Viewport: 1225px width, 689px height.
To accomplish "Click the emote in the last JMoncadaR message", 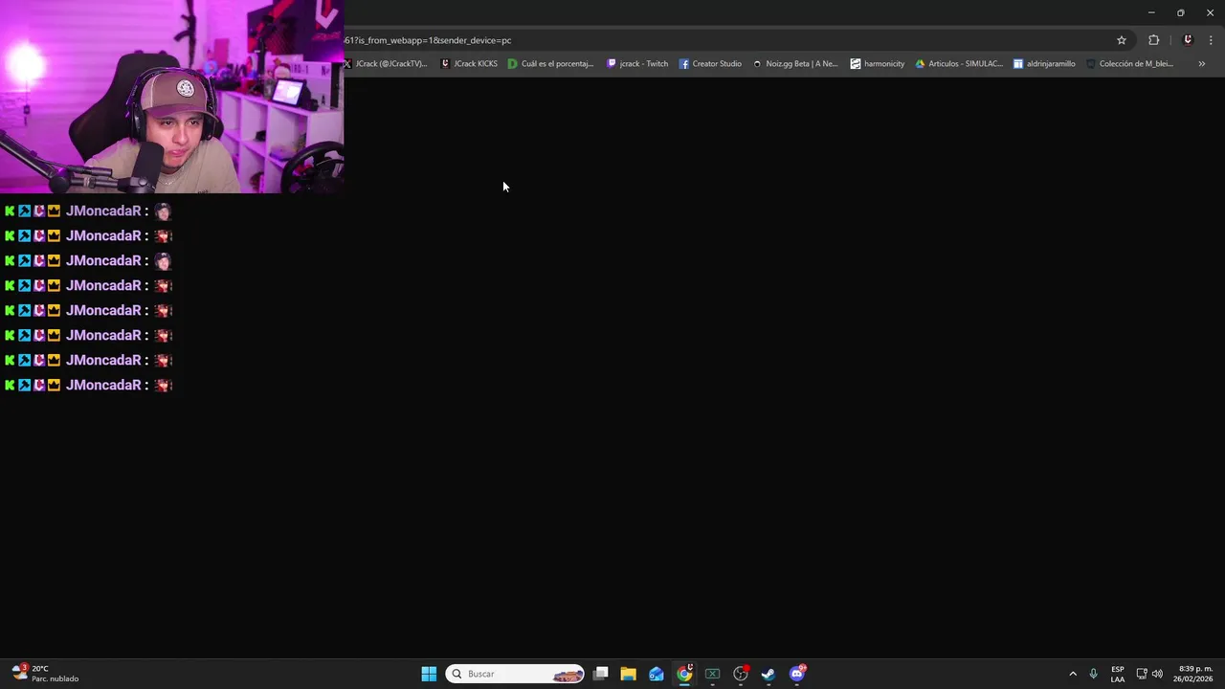I will (x=163, y=385).
